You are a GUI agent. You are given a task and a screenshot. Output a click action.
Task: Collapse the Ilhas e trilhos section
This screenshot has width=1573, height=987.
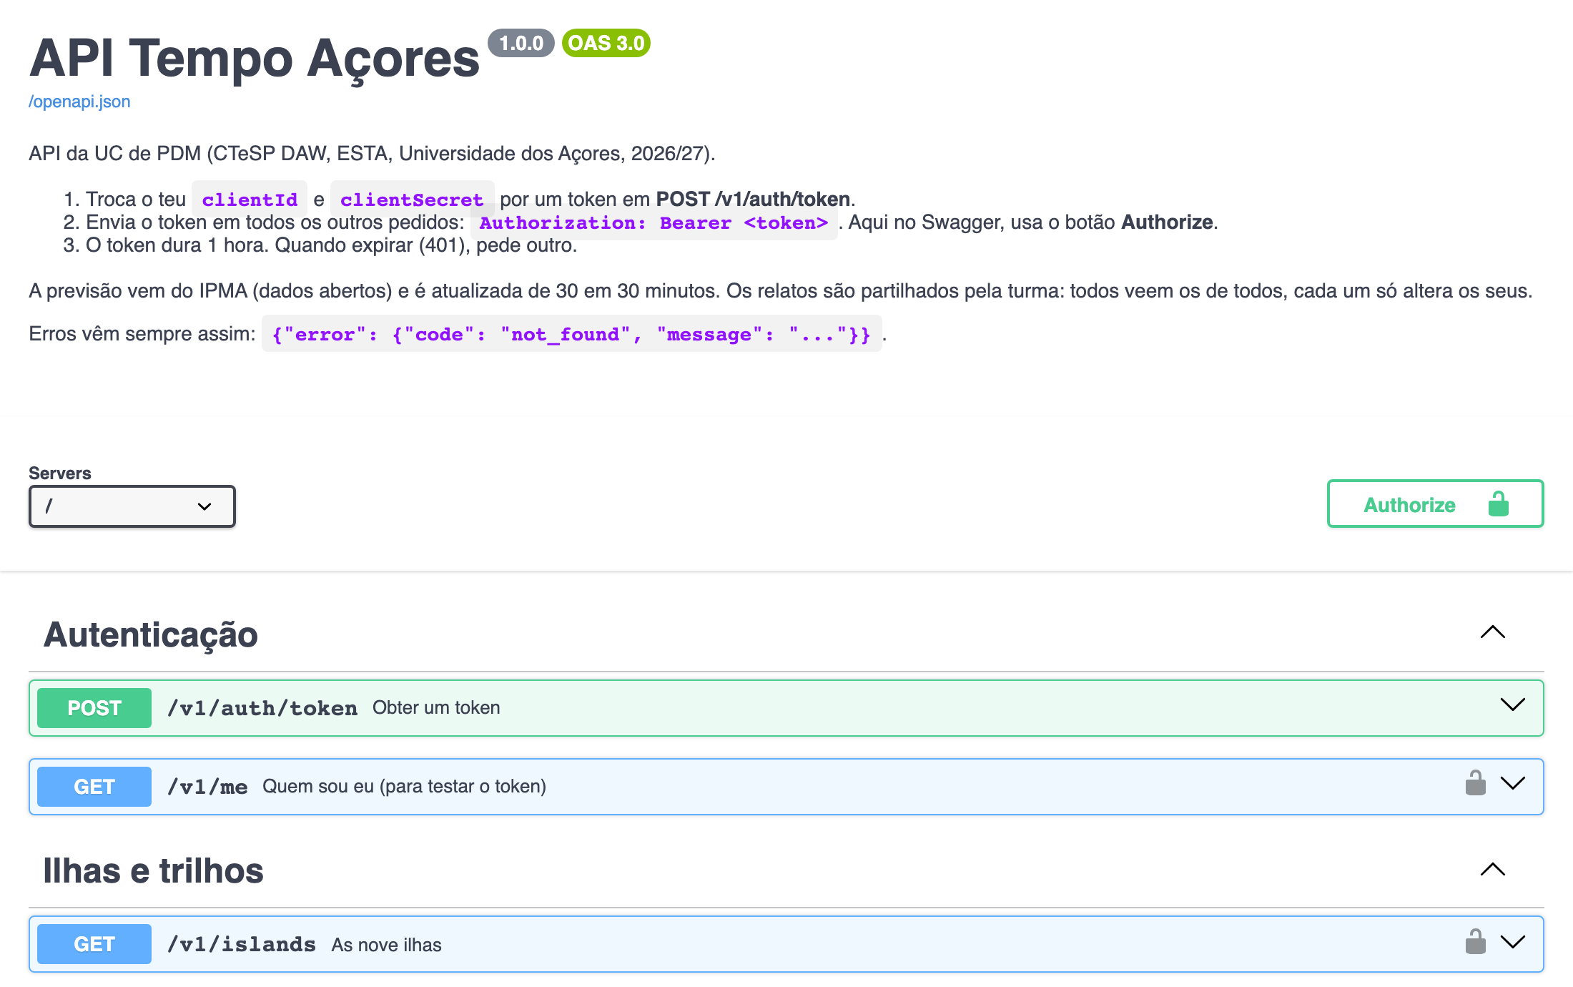pyautogui.click(x=1492, y=870)
